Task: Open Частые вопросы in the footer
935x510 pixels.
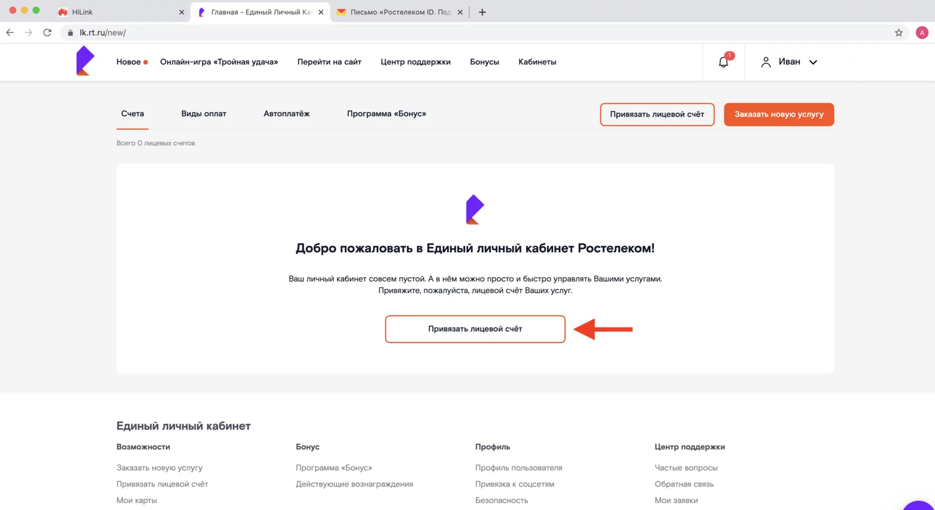Action: tap(686, 468)
